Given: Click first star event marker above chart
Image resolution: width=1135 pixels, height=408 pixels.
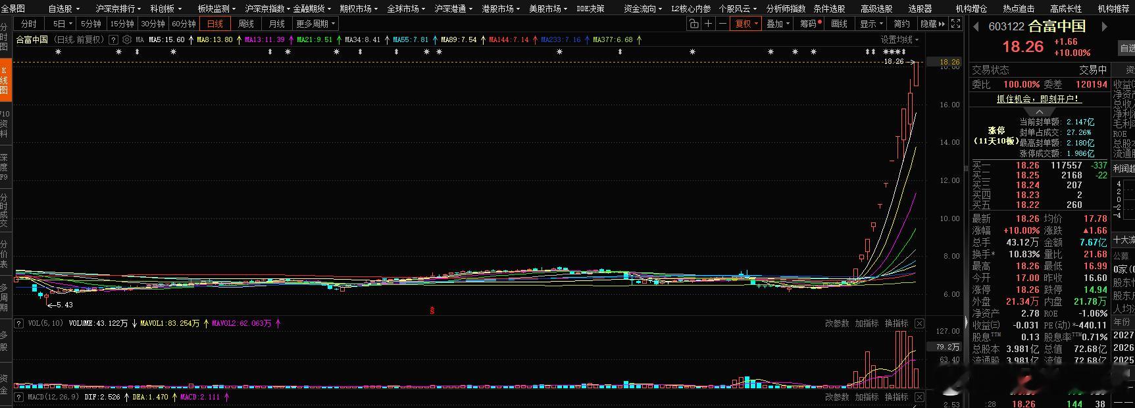Looking at the screenshot, I should point(58,51).
